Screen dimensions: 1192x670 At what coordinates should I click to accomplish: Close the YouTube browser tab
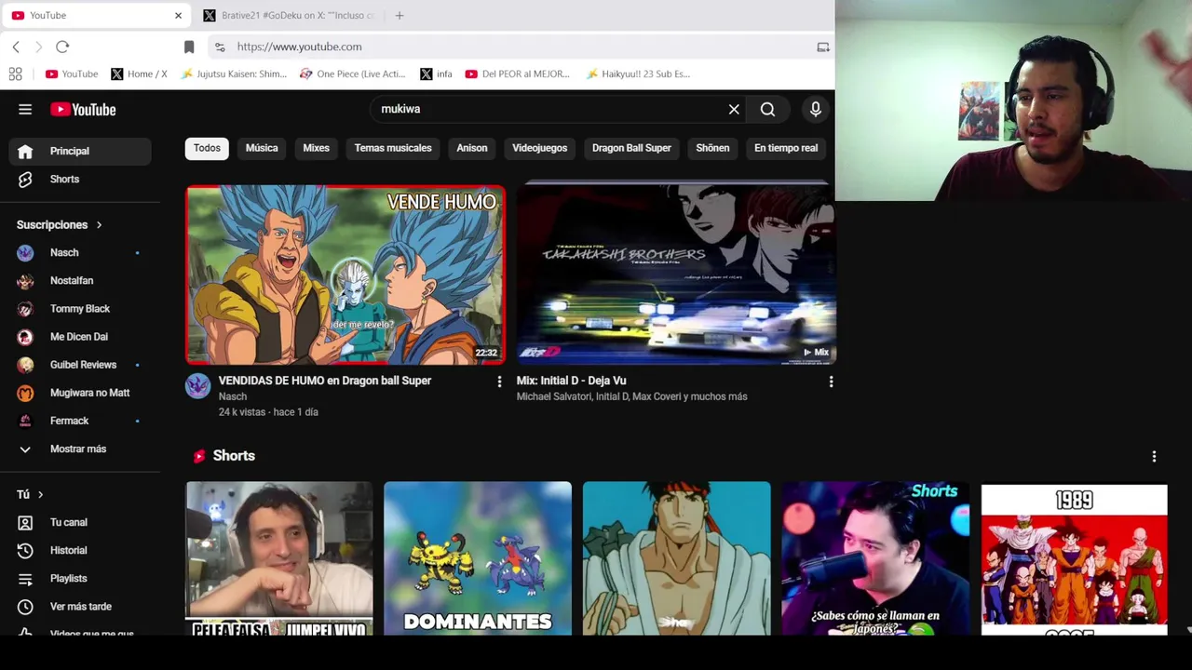tap(178, 15)
